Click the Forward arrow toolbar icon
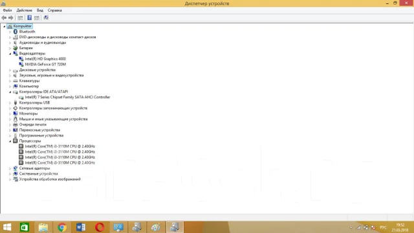The height and width of the screenshot is (233, 414). [x=11, y=17]
